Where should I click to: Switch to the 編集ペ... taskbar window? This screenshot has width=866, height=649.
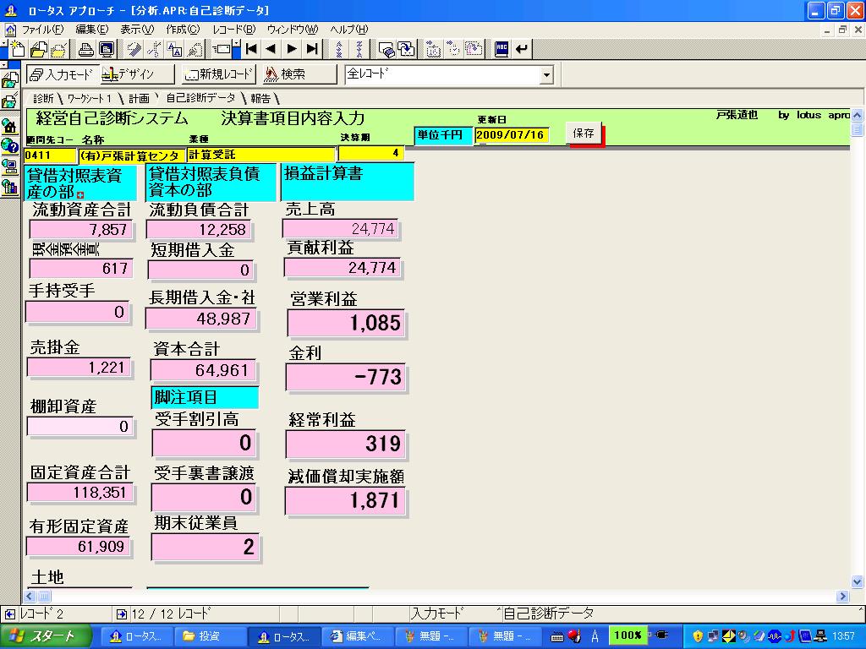[358, 636]
